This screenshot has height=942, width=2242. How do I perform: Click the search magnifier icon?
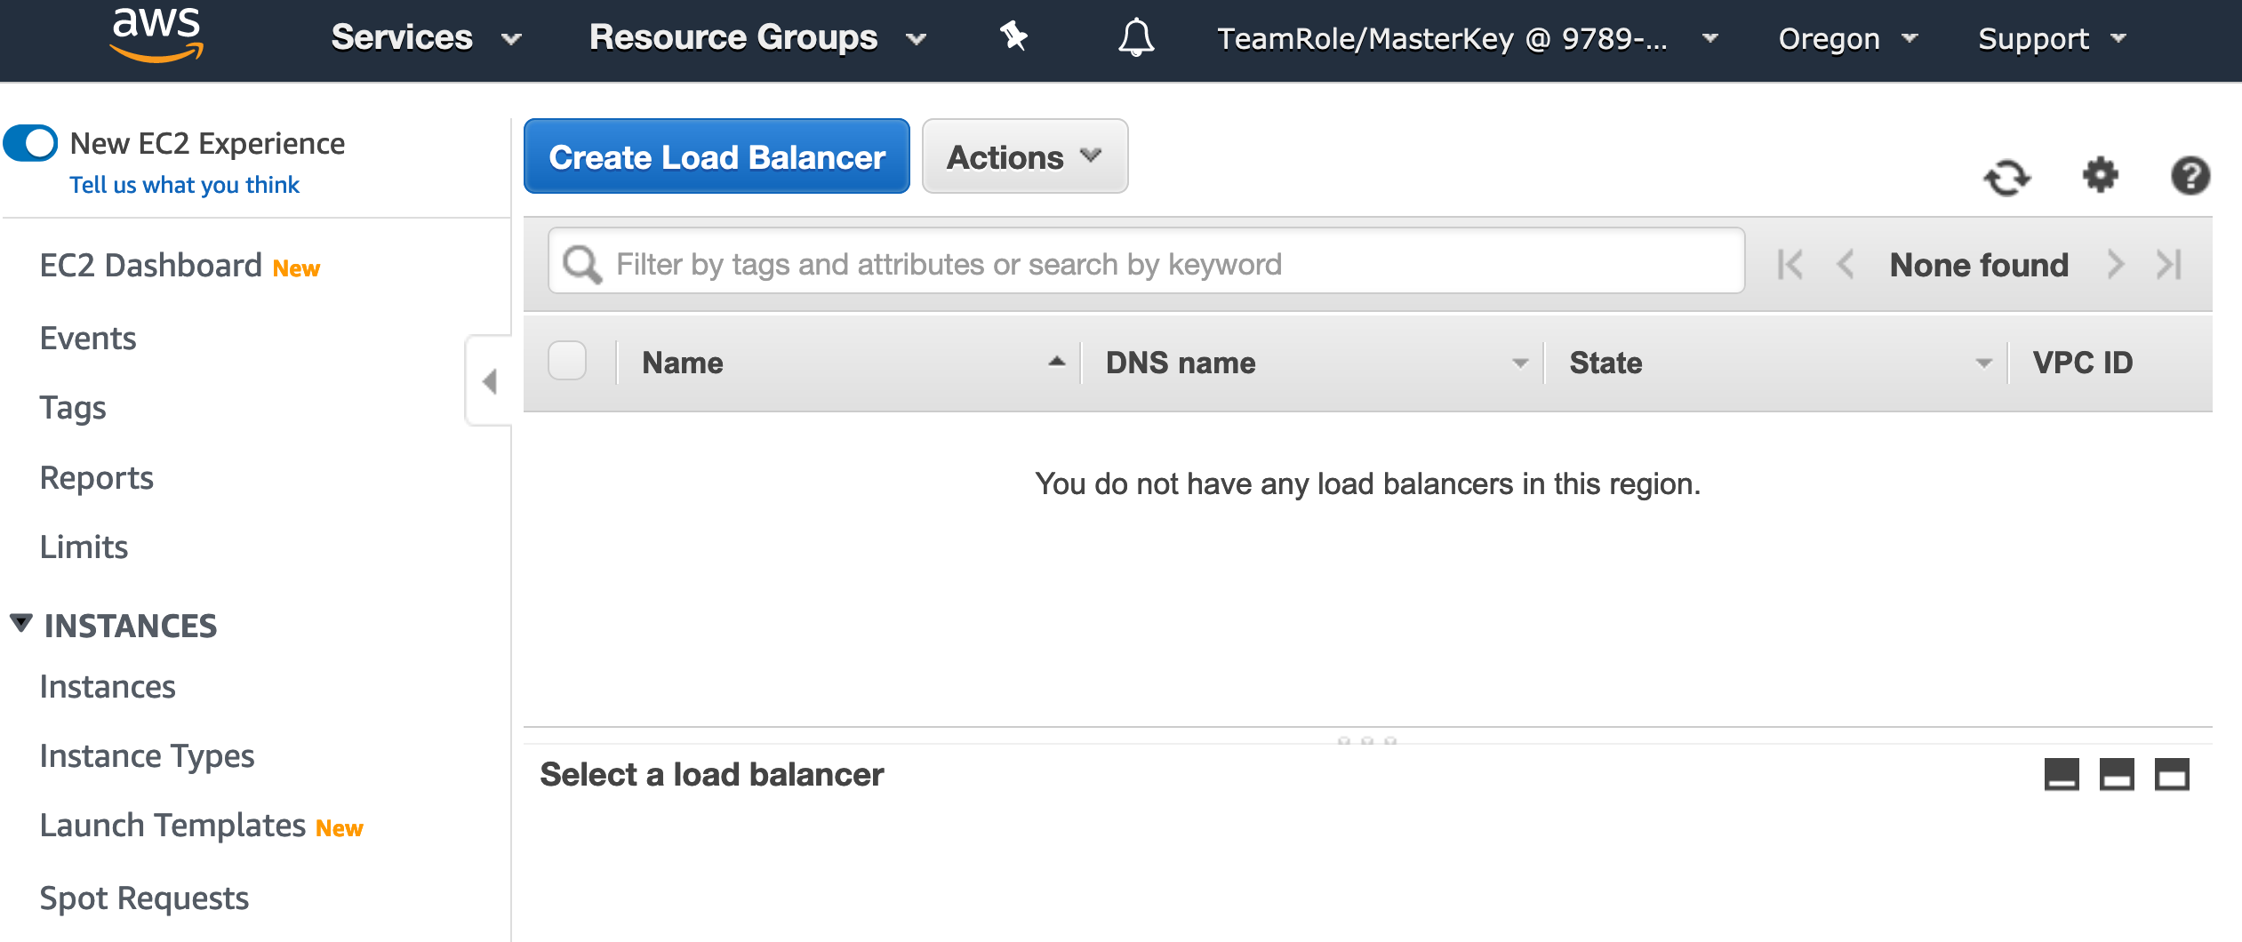(x=582, y=264)
